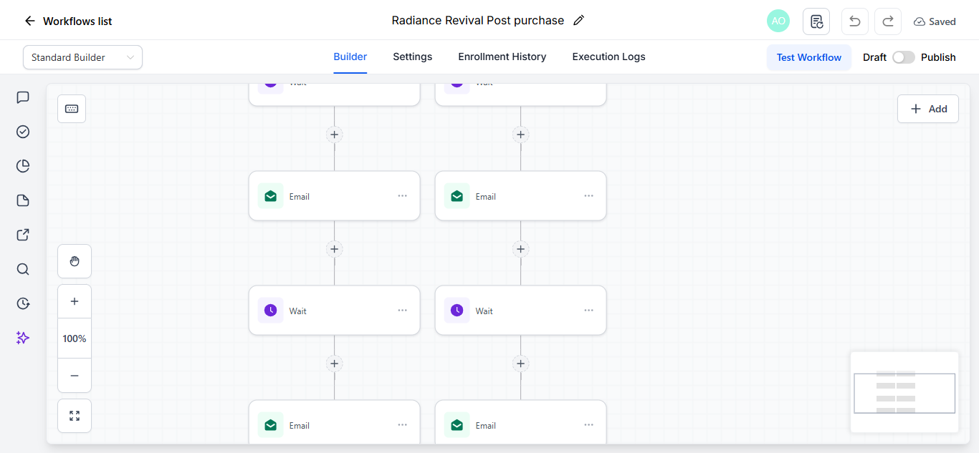979x453 pixels.
Task: Open options menu of right-column middle Wait node
Action: [x=589, y=311]
